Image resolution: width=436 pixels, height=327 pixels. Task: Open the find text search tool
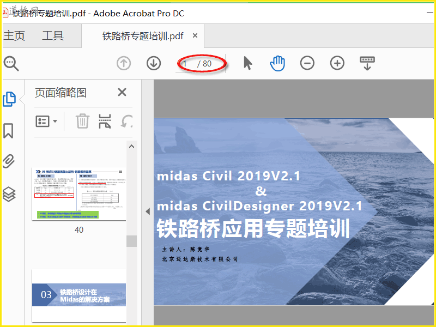tap(11, 64)
